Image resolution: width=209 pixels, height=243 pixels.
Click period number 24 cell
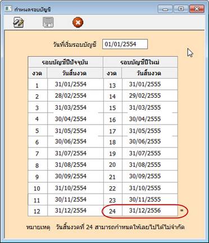point(112,211)
